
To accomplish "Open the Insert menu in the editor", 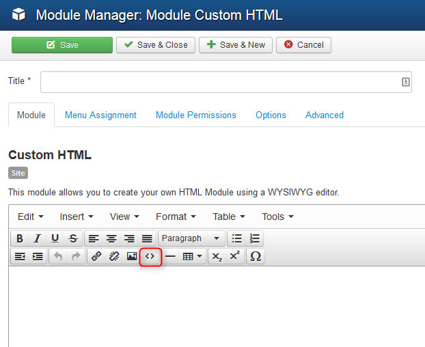I will pyautogui.click(x=76, y=217).
